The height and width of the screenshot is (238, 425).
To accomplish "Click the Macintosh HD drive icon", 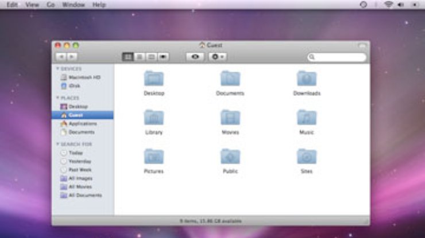I will [x=63, y=77].
